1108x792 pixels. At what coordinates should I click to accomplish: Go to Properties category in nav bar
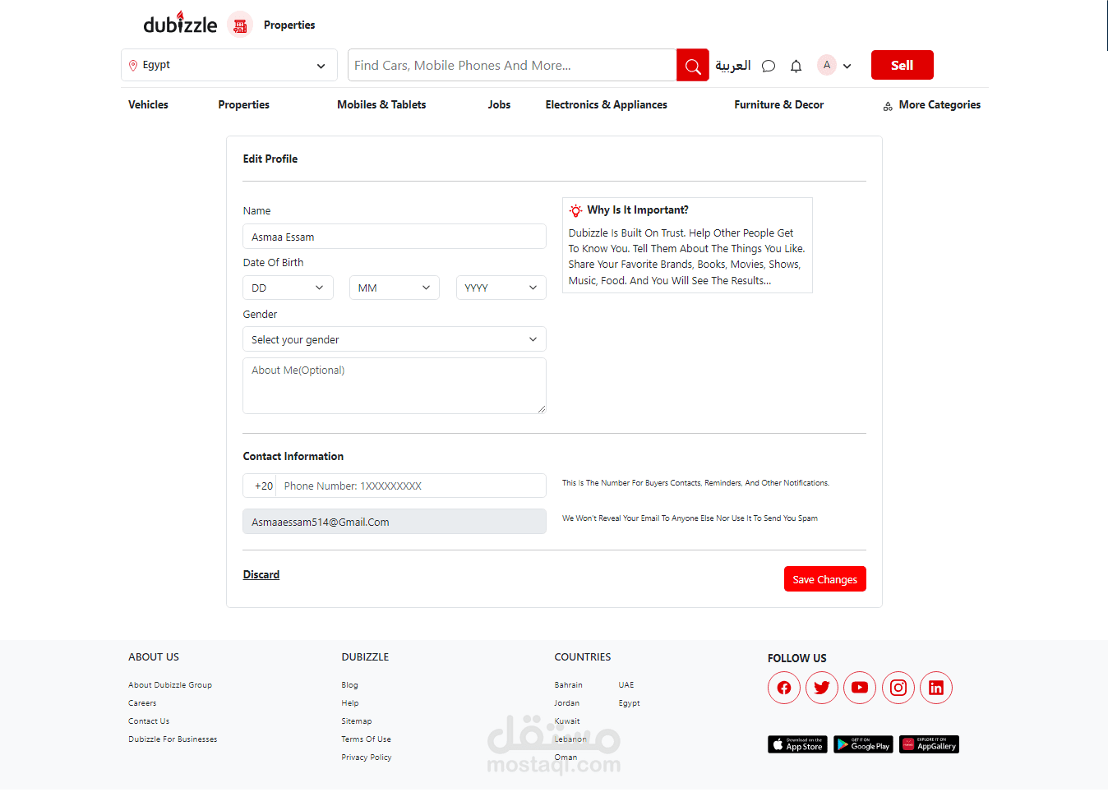pyautogui.click(x=243, y=105)
